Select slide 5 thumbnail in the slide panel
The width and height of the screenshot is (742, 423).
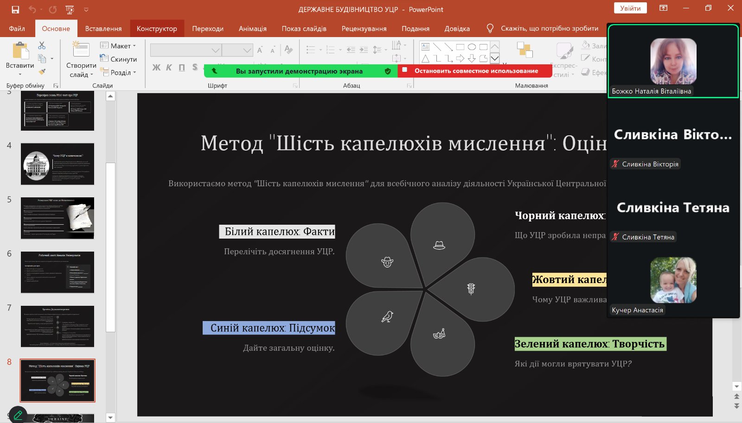[x=58, y=218]
